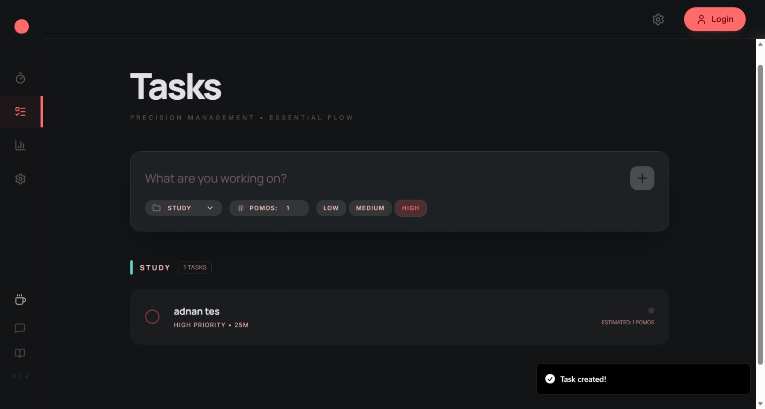Click the red circle app logo

(x=22, y=26)
